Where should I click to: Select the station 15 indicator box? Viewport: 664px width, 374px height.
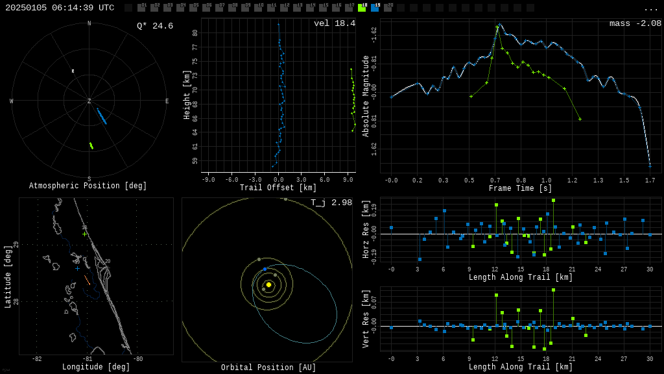323,8
